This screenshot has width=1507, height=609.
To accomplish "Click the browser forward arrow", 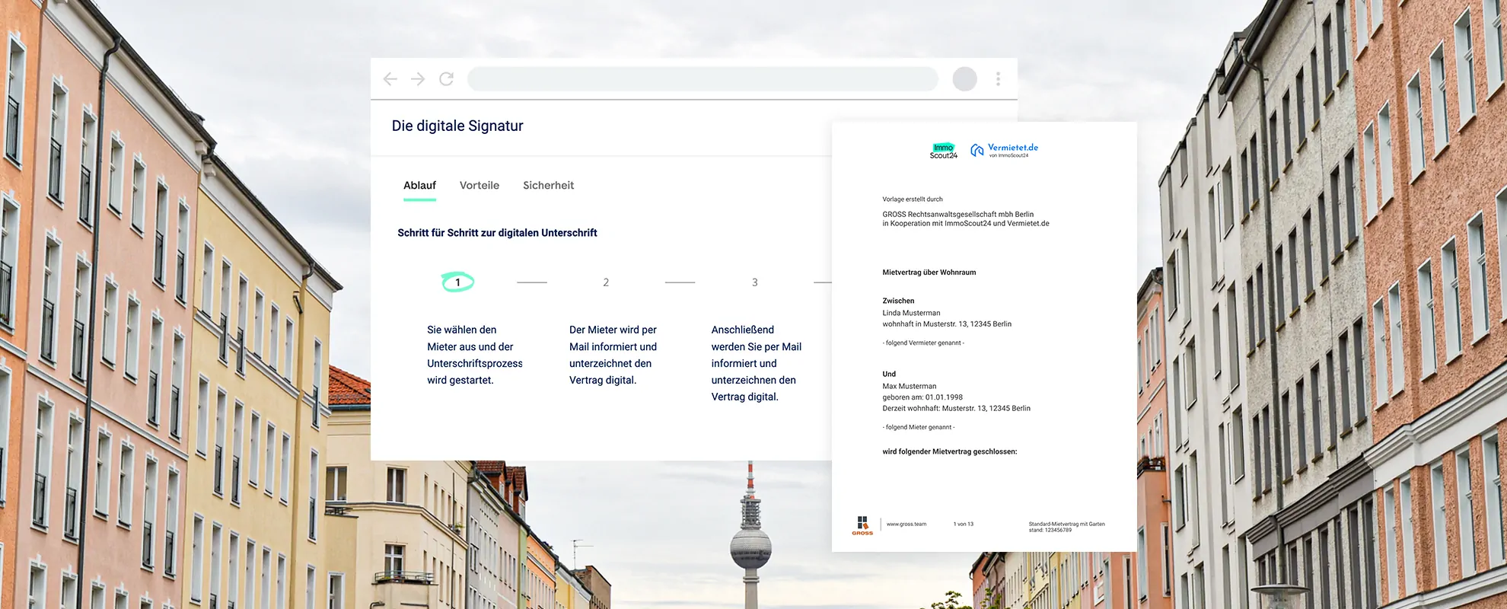I will point(418,79).
